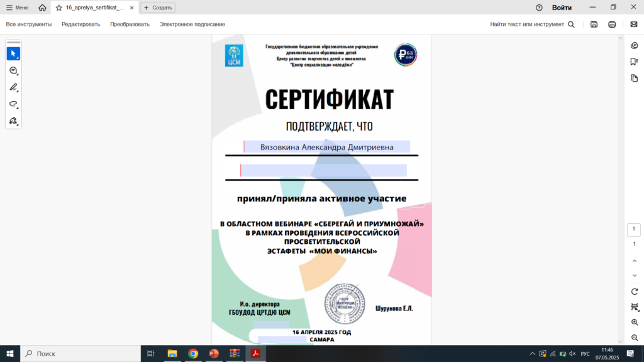Click the Поиск taskbar search box
The image size is (644, 362).
[x=80, y=353]
